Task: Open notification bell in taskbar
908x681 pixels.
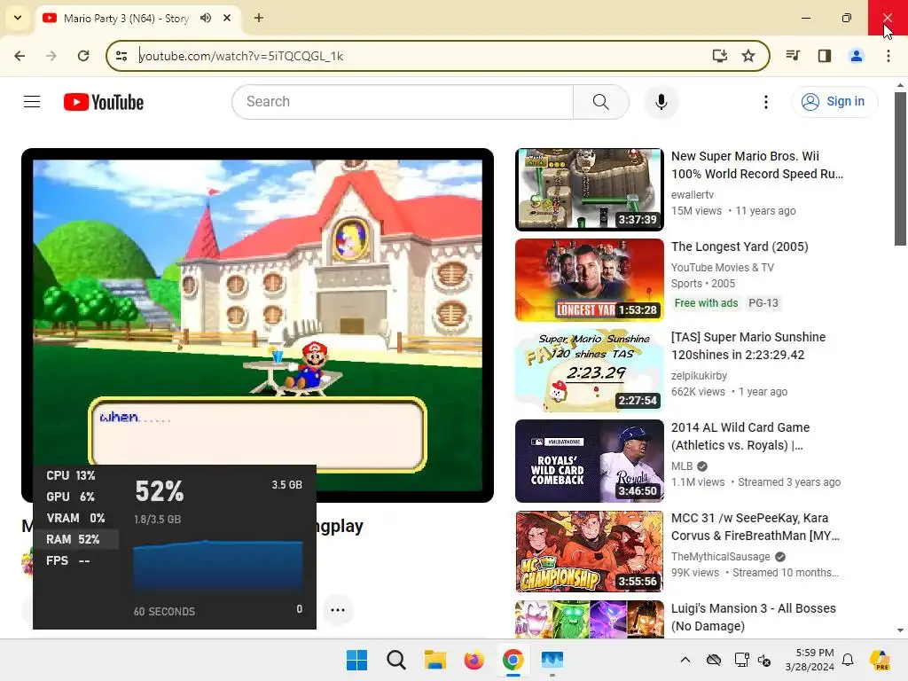Action: pos(848,660)
